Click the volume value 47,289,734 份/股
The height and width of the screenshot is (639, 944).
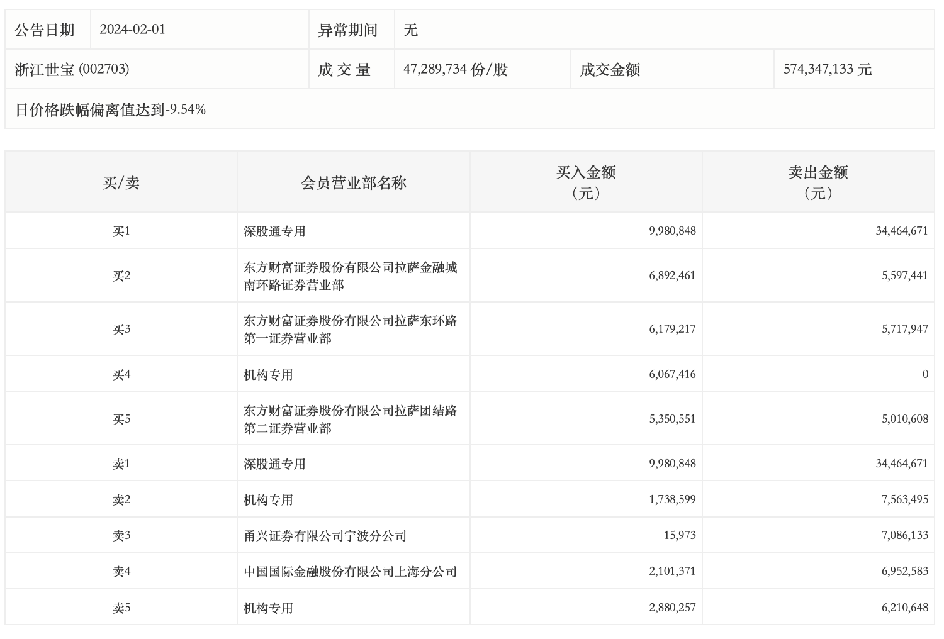point(456,69)
